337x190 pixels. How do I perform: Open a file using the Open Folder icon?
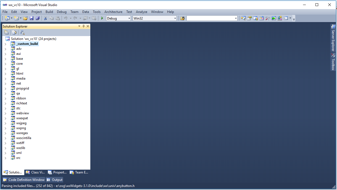pyautogui.click(x=25, y=18)
